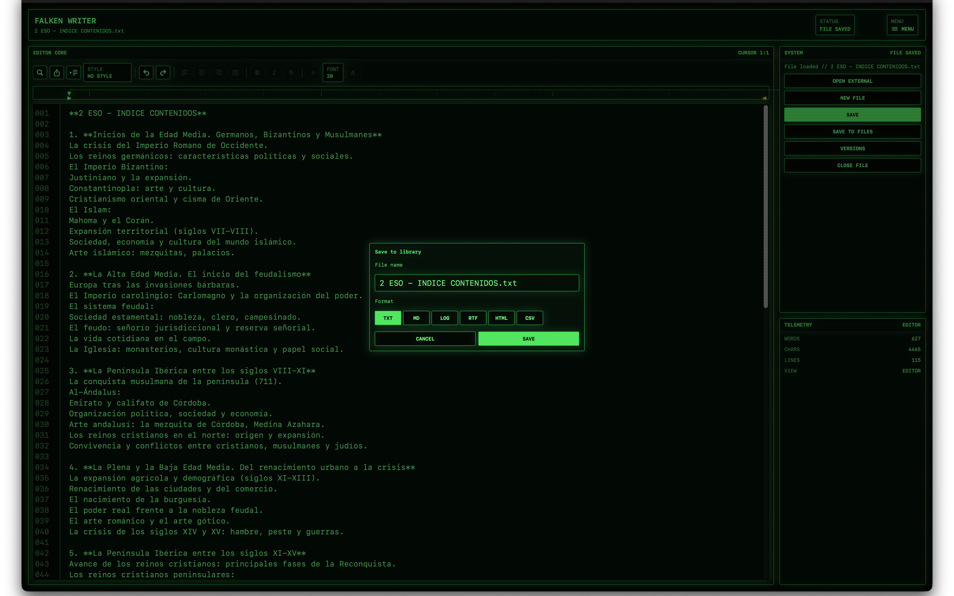Select MD format option
The width and height of the screenshot is (954, 596).
pos(416,318)
